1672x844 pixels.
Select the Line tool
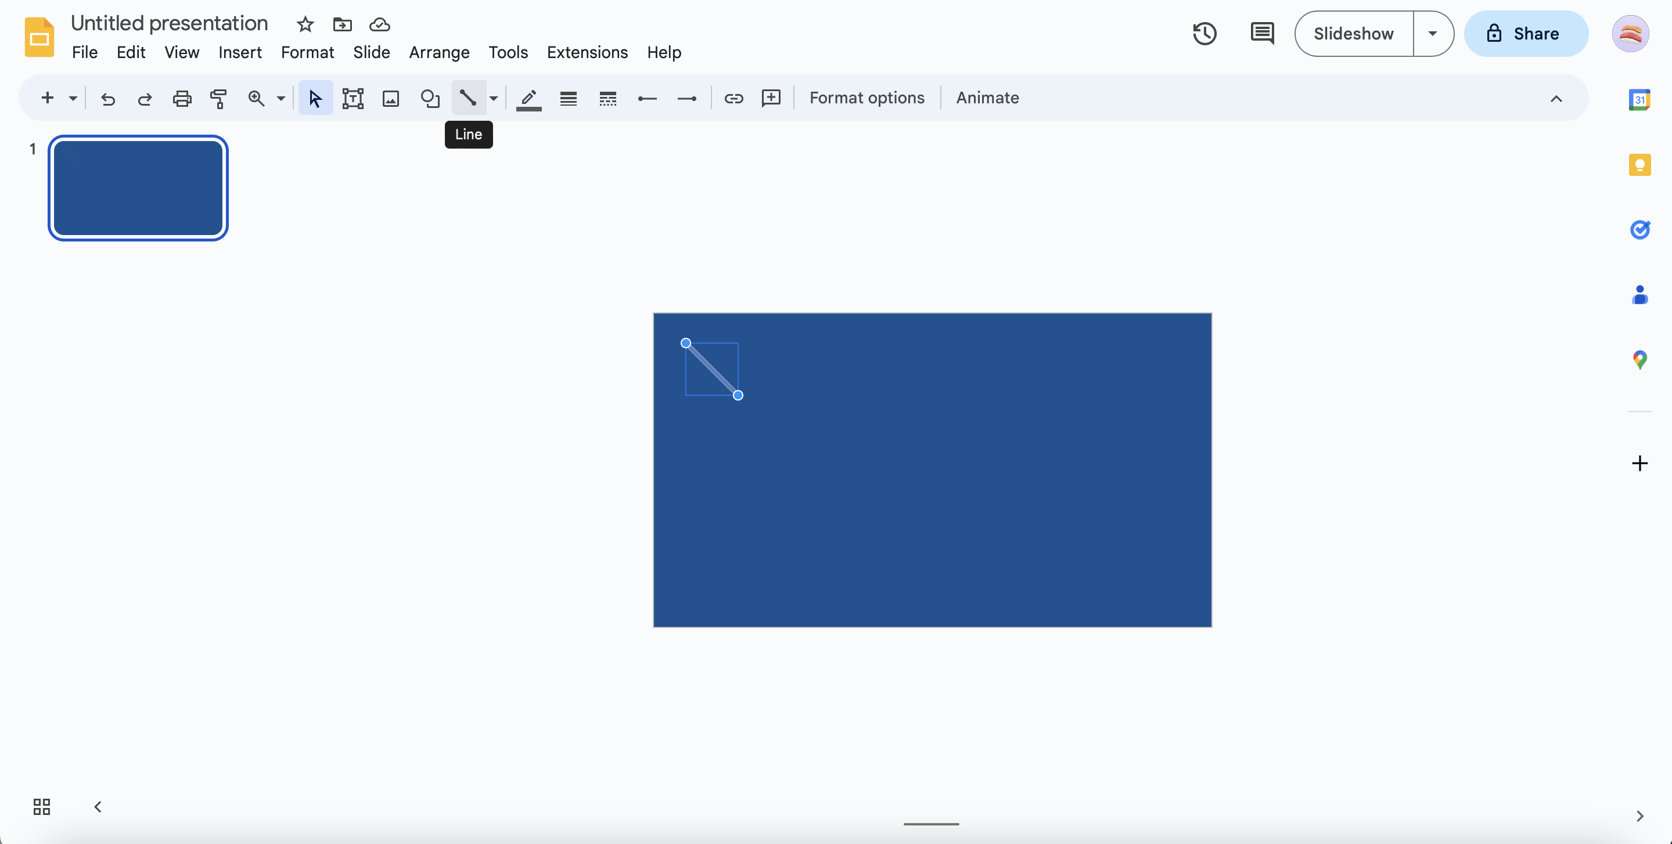[469, 98]
